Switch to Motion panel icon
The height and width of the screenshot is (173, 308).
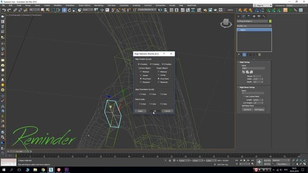pos(254,16)
